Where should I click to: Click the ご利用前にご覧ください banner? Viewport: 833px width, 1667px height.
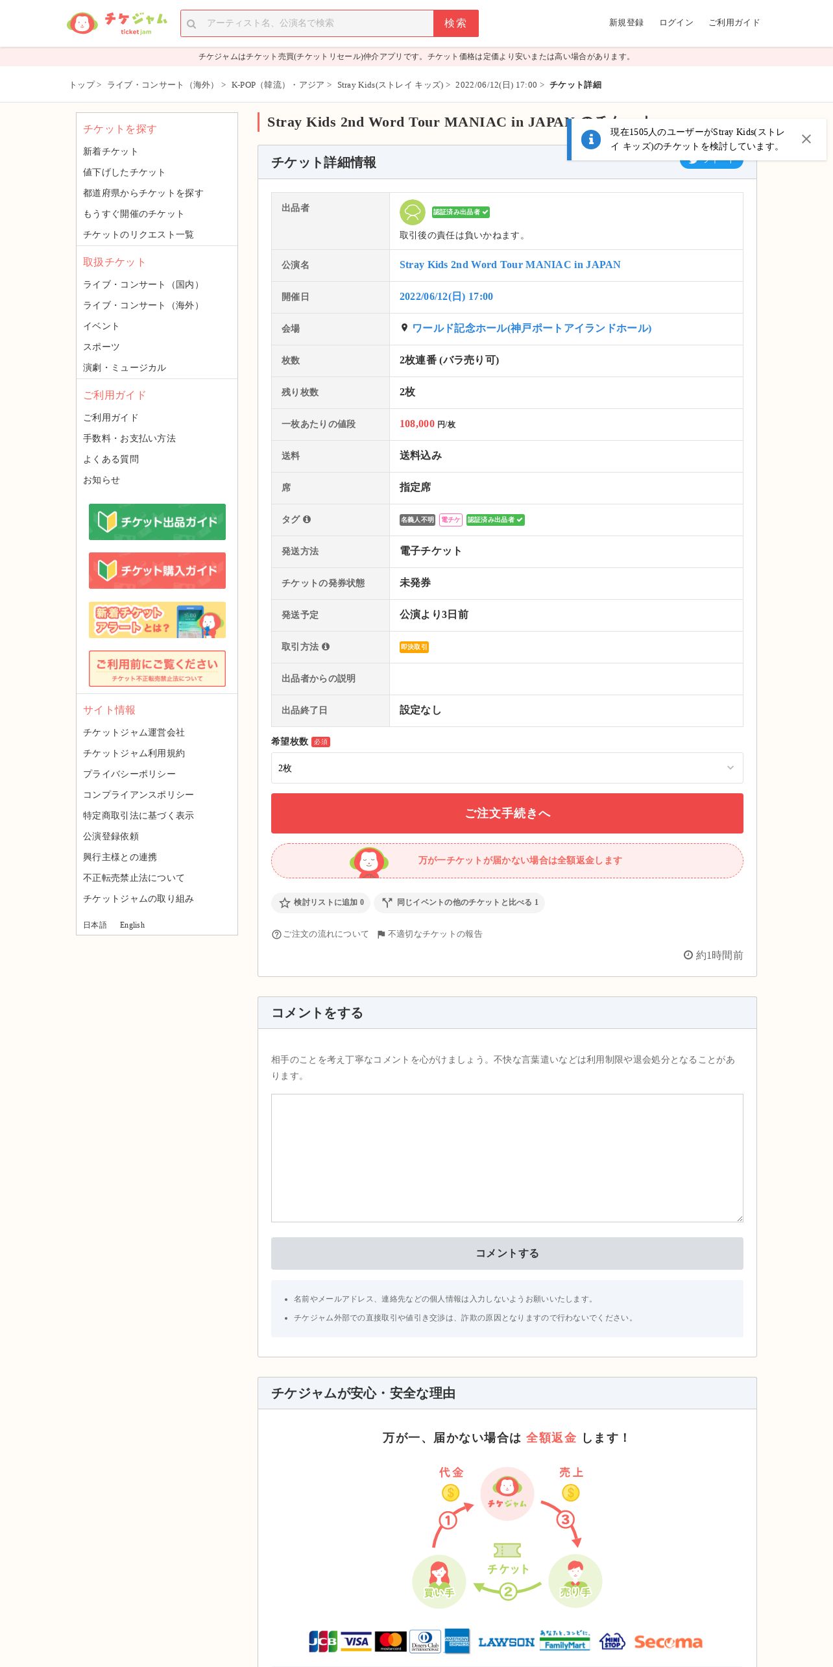coord(157,669)
